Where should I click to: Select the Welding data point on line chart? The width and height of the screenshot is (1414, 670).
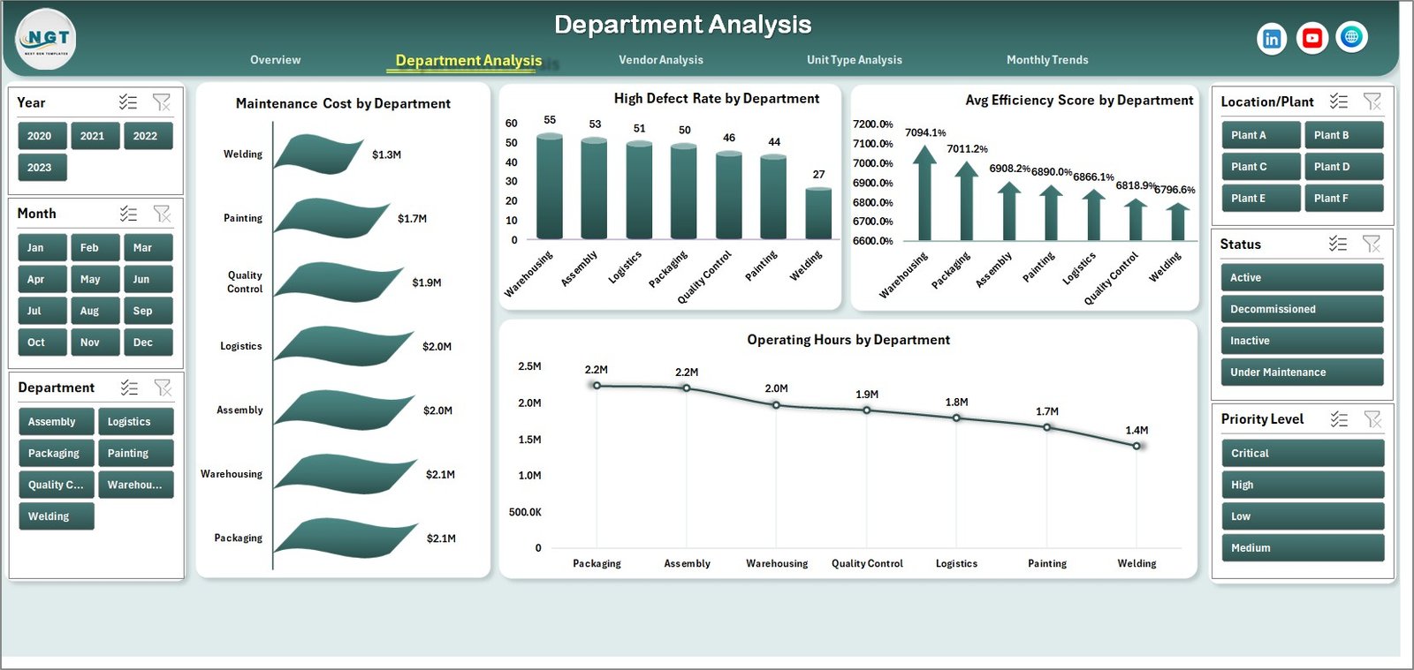point(1137,446)
